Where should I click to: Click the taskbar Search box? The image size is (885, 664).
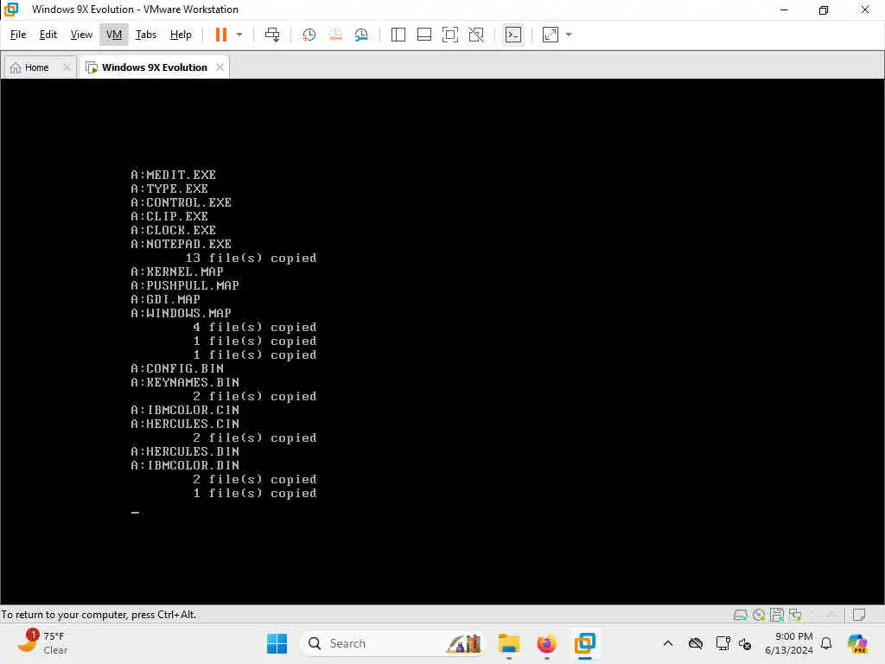pos(393,643)
